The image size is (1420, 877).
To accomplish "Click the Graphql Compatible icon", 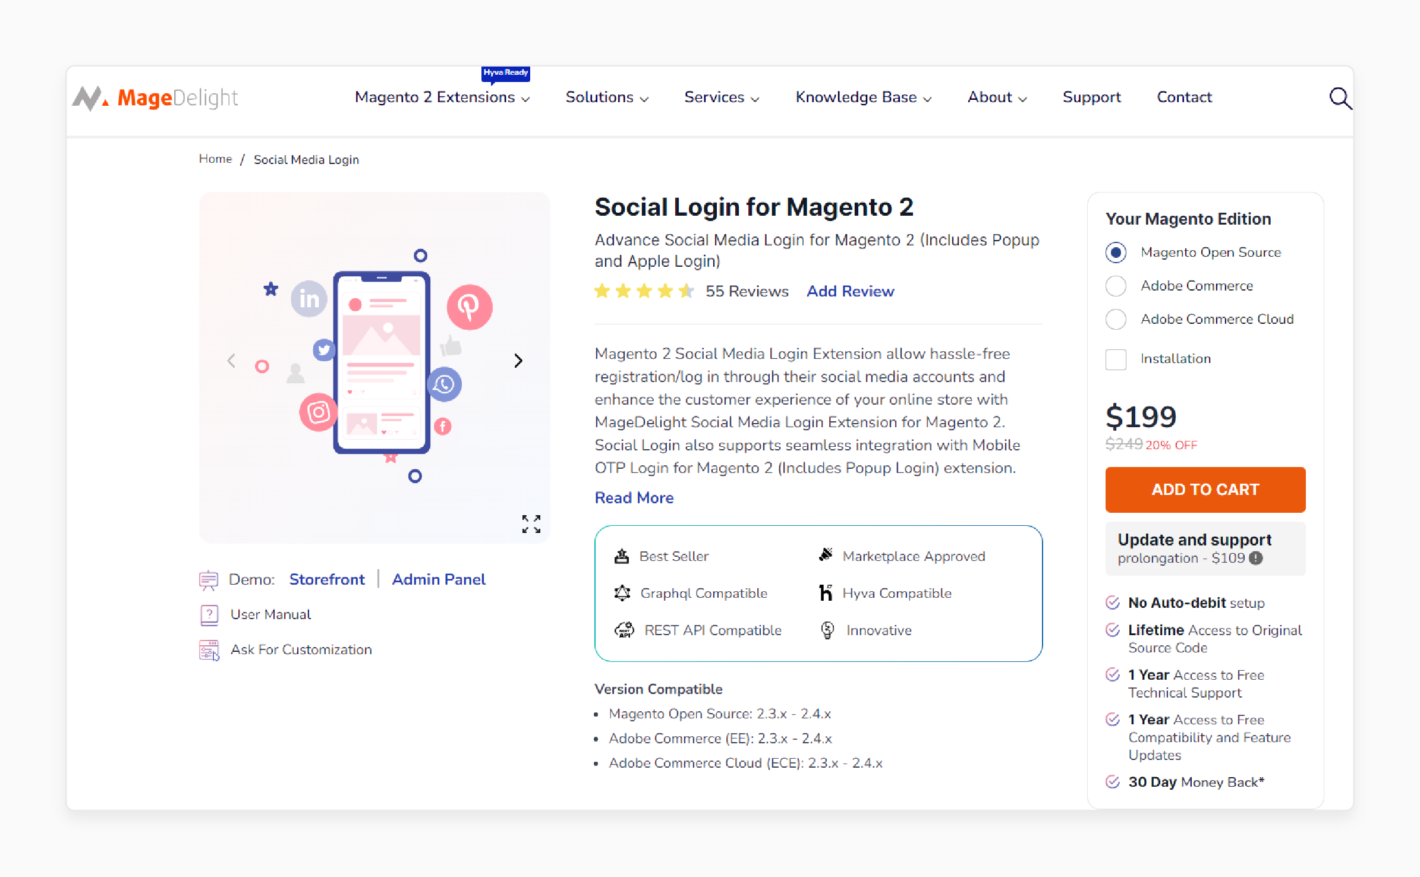I will pos(622,593).
